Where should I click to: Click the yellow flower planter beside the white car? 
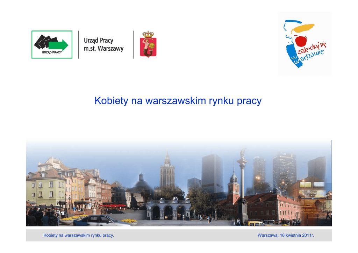click(129, 221)
